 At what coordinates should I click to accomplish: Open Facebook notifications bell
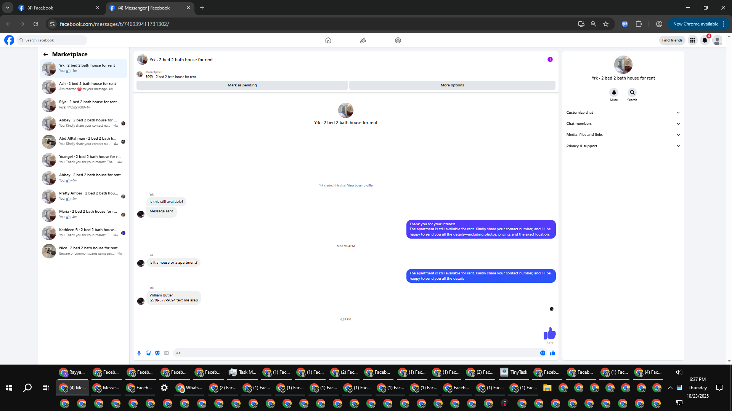click(705, 40)
